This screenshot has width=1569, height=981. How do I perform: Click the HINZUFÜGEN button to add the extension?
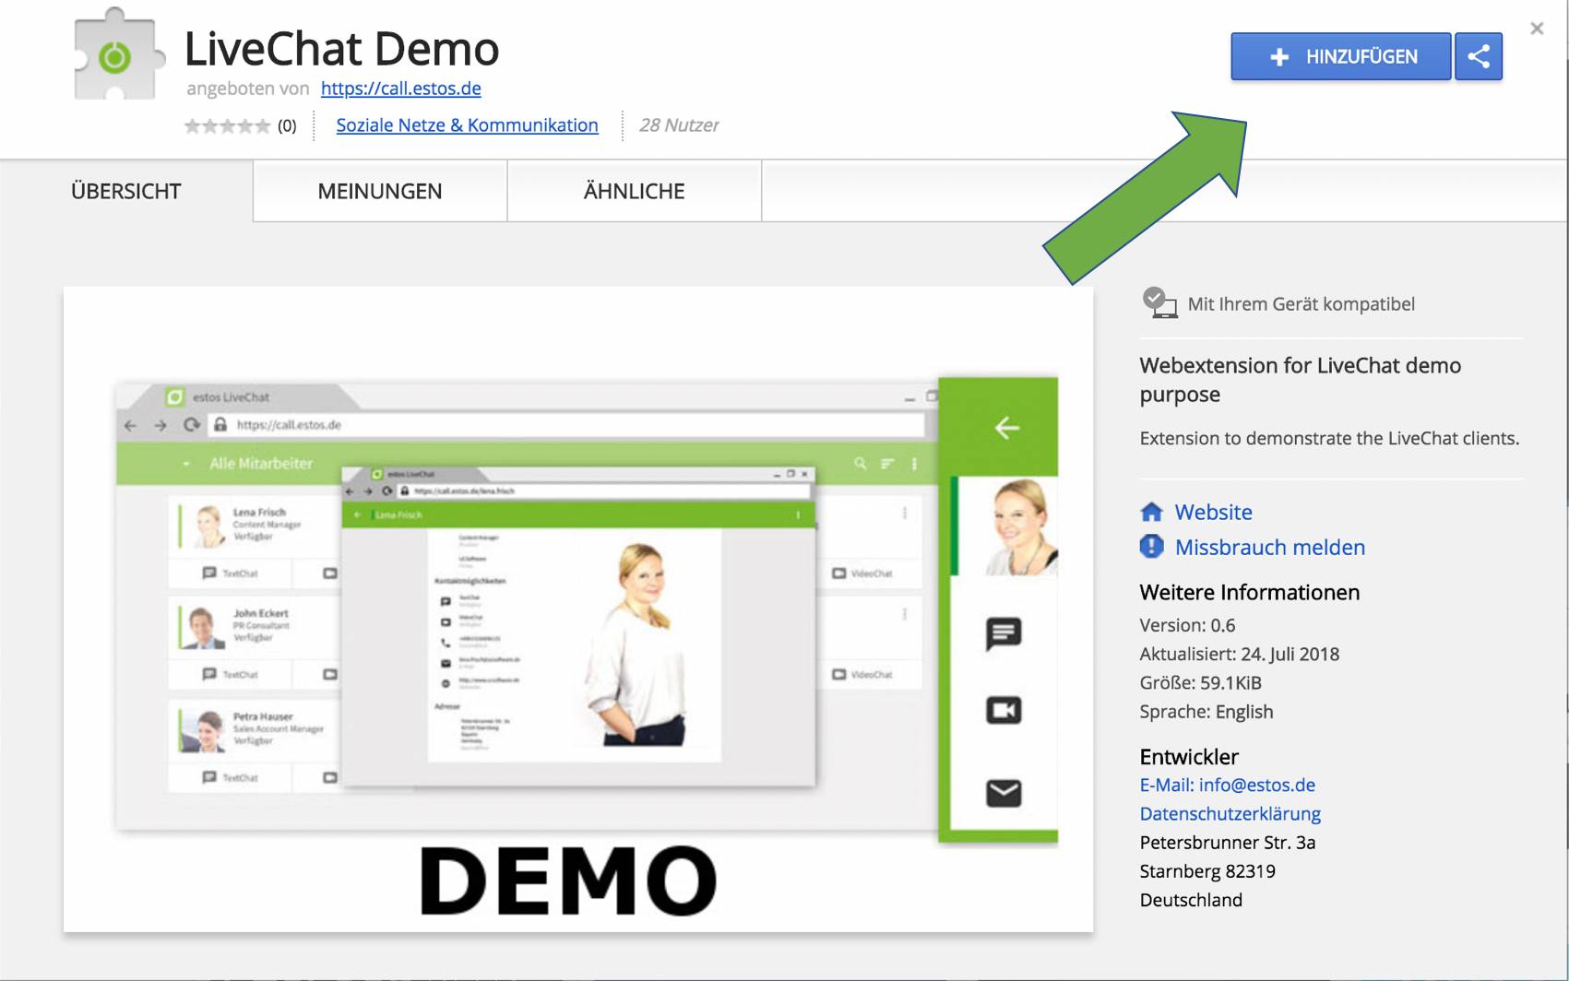coord(1340,57)
